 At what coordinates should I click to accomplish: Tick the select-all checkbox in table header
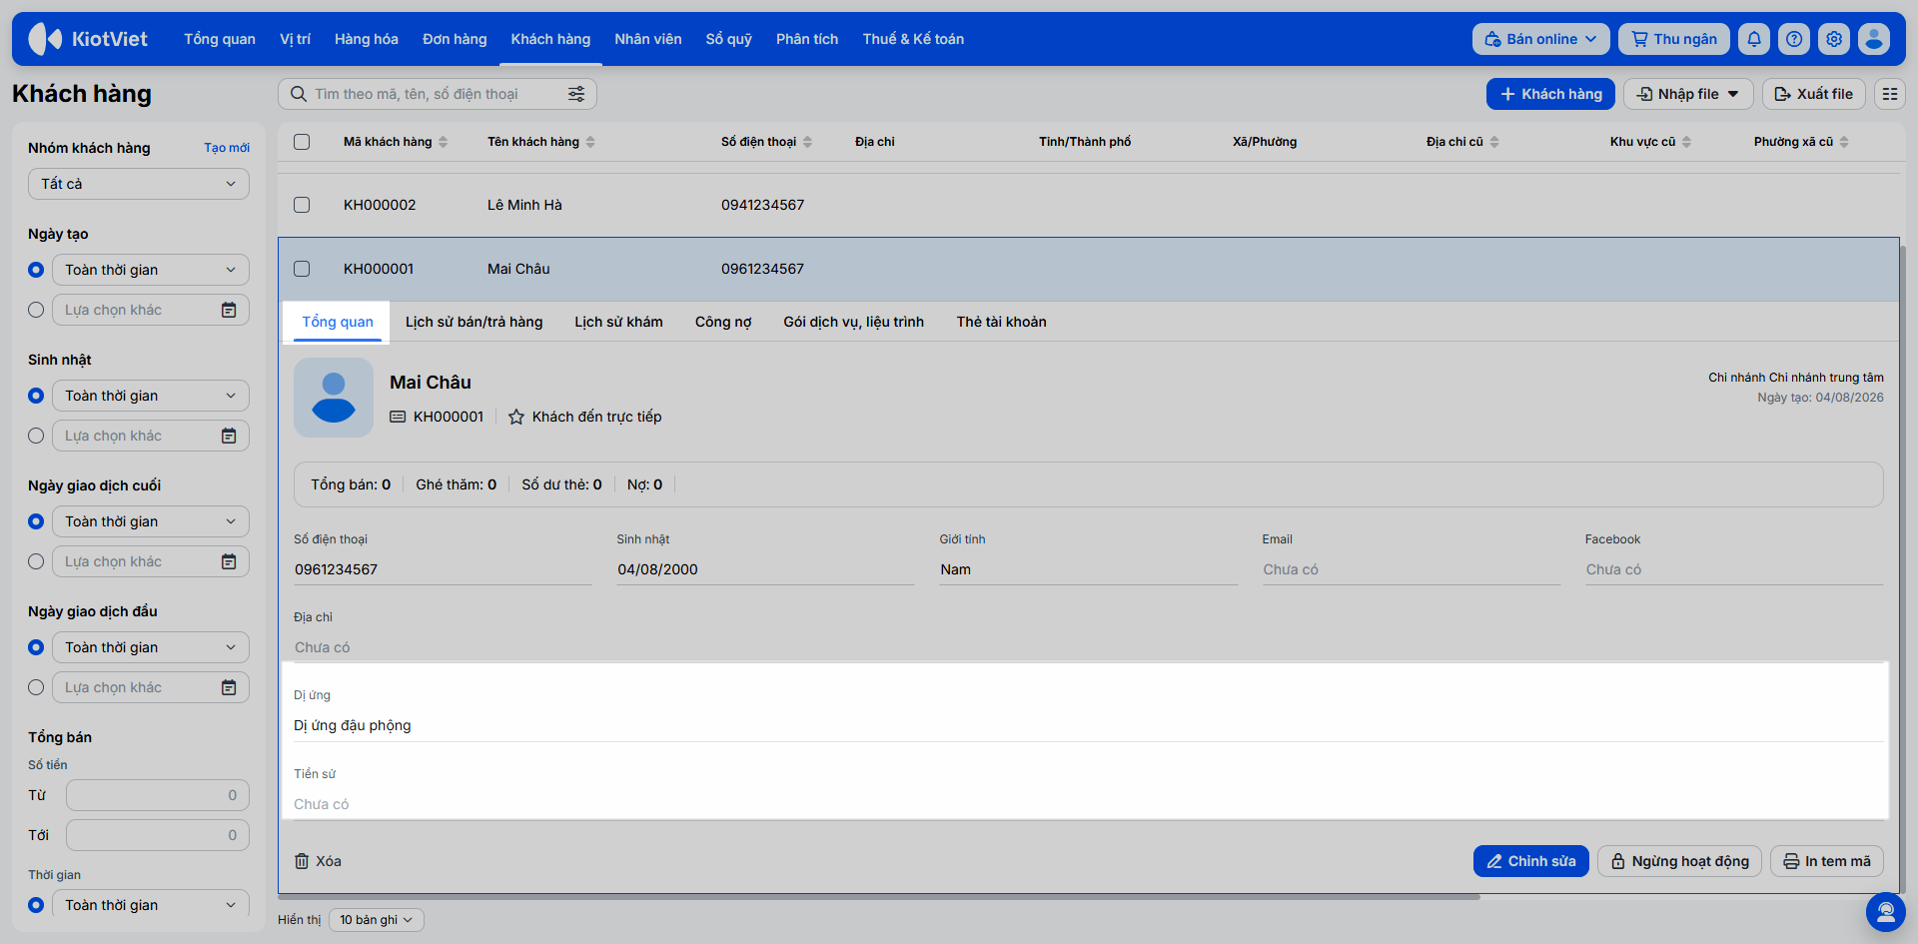pyautogui.click(x=302, y=142)
